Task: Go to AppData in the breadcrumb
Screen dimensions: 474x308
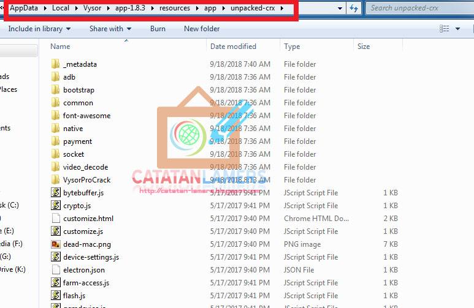Action: click(24, 8)
